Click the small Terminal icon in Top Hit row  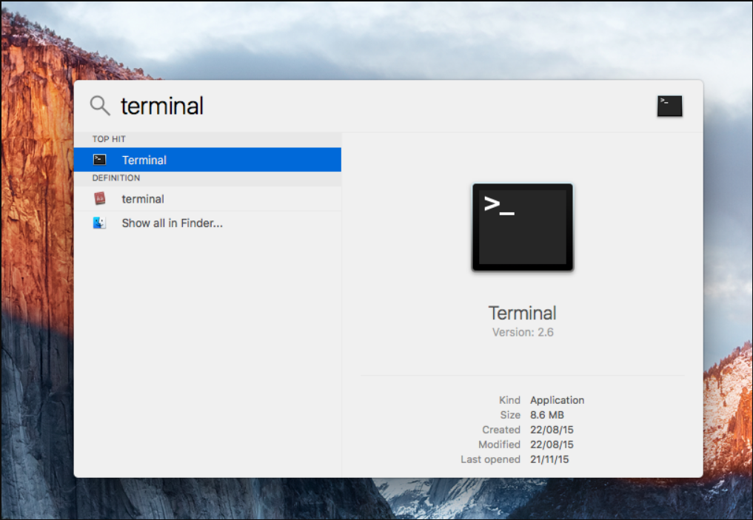tap(99, 160)
